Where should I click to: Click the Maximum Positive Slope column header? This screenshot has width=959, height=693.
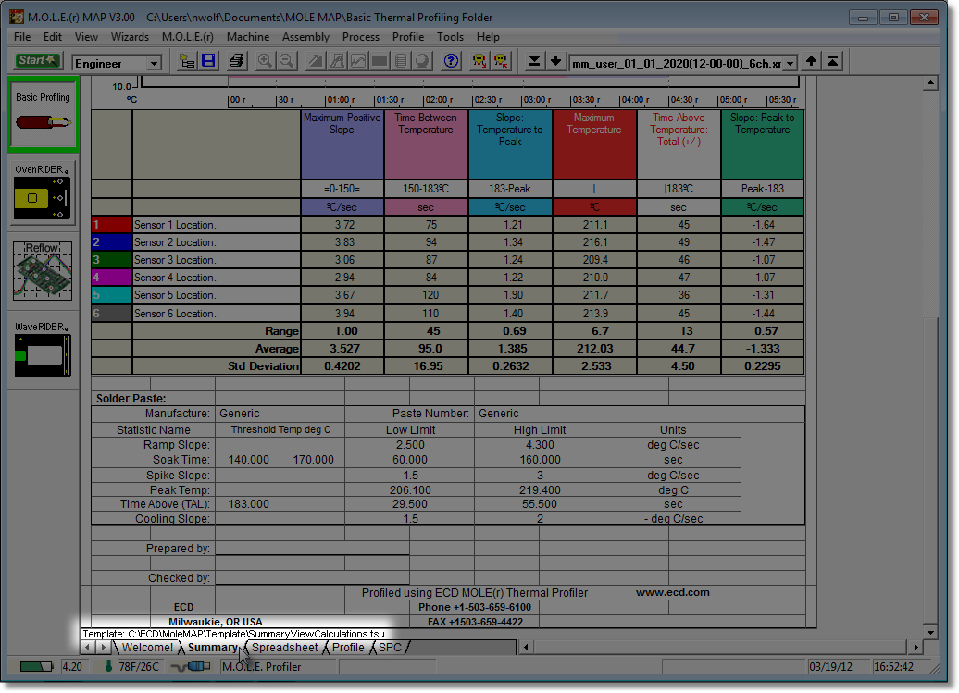(x=342, y=144)
